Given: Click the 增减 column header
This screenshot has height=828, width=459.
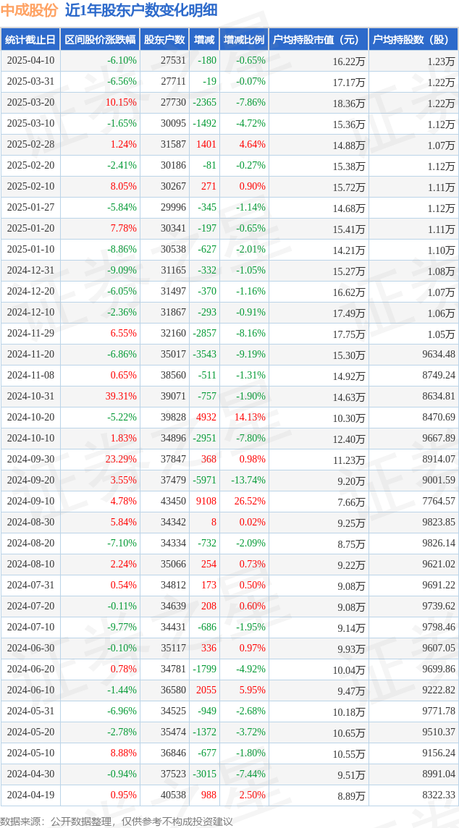Looking at the screenshot, I should click(x=204, y=39).
